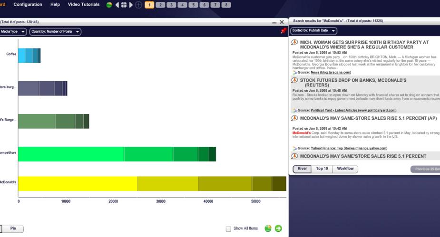The height and width of the screenshot is (237, 440).
Task: Open the Video Tutorials menu
Action: (x=84, y=4)
